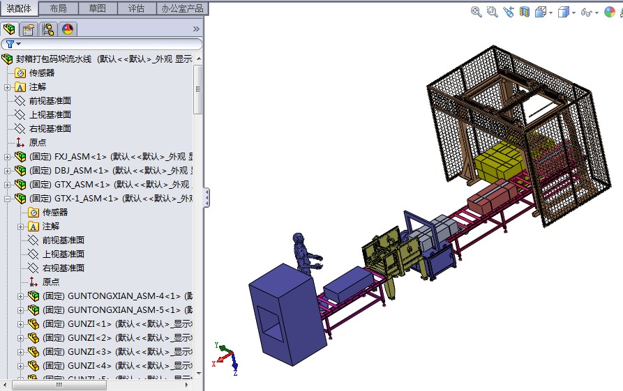Expand the GUNZI<4> part node
This screenshot has height=391, width=623.
click(x=21, y=366)
